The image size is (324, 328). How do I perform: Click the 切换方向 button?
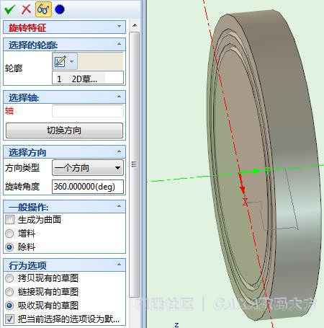[x=64, y=130]
